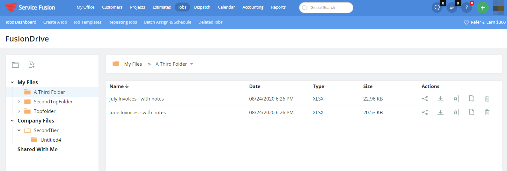Click the Type column header
Viewport: 507px width, 171px height.
(x=319, y=86)
